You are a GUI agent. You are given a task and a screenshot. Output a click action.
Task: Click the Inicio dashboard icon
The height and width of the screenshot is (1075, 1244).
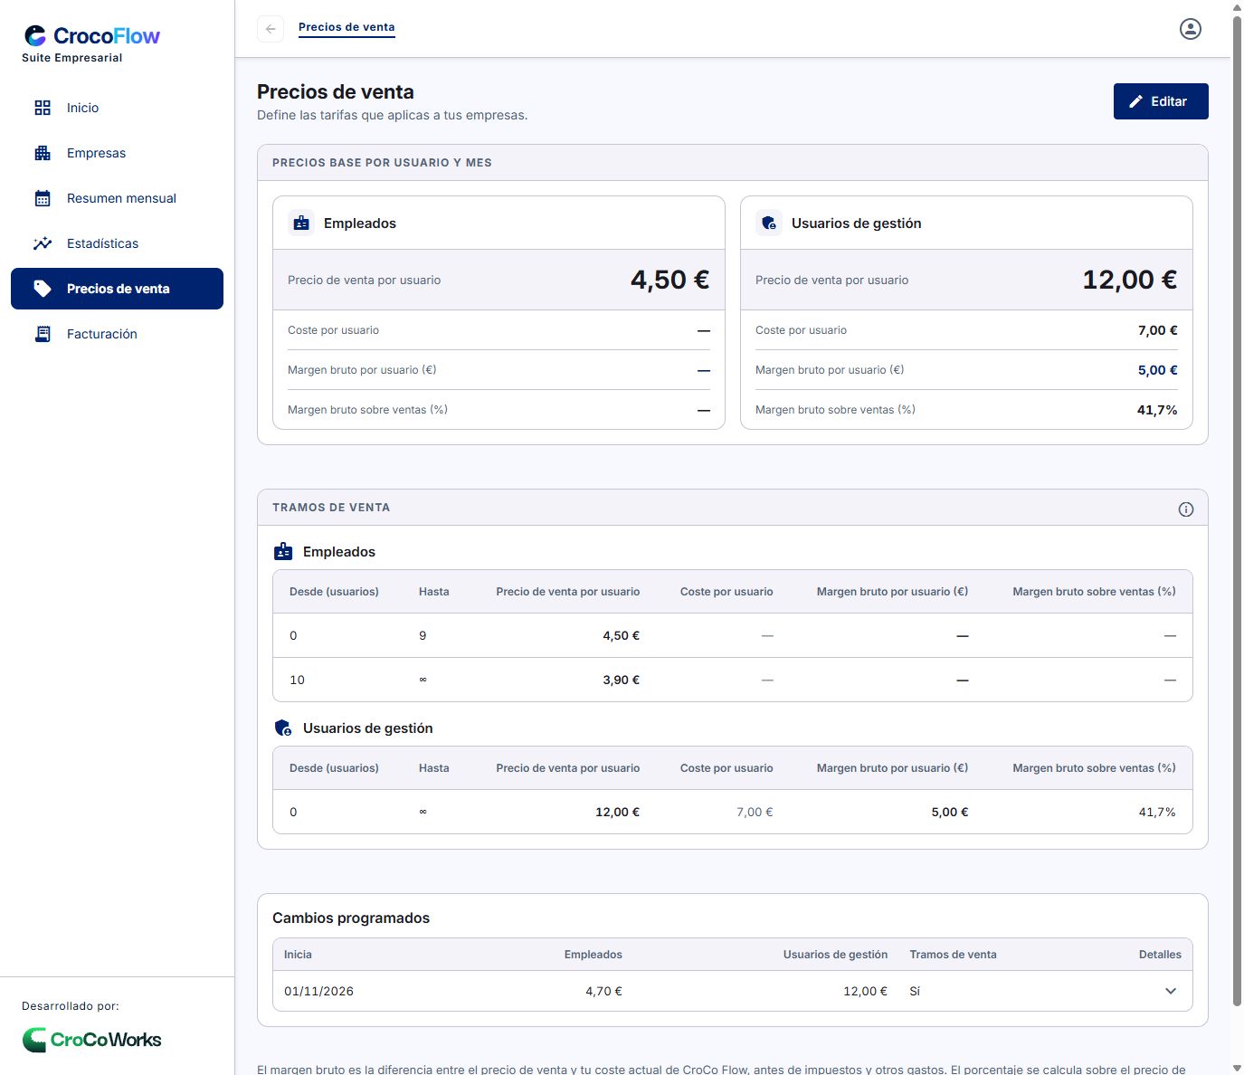pos(43,108)
